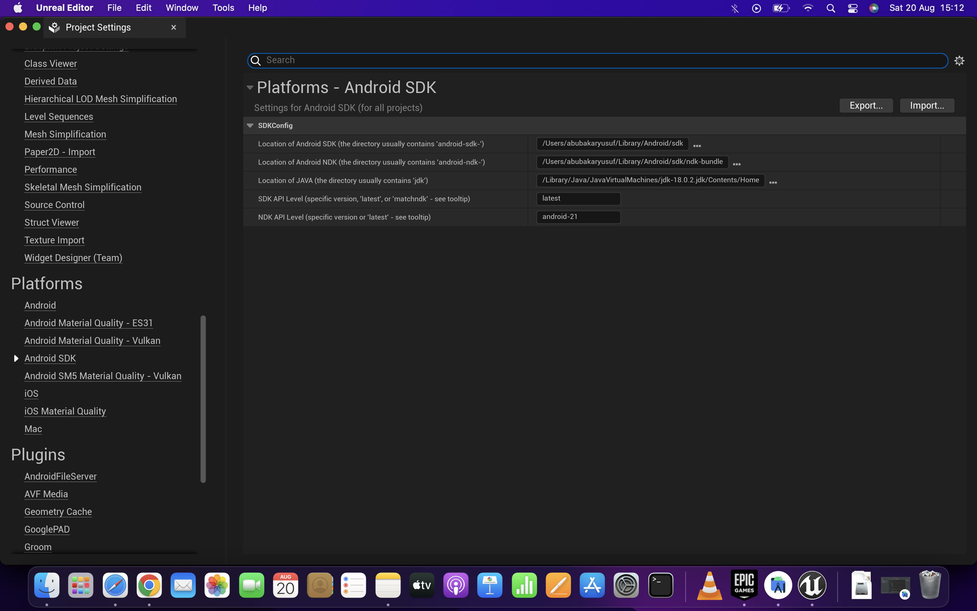
Task: Open VLC media player in dock
Action: pyautogui.click(x=710, y=585)
